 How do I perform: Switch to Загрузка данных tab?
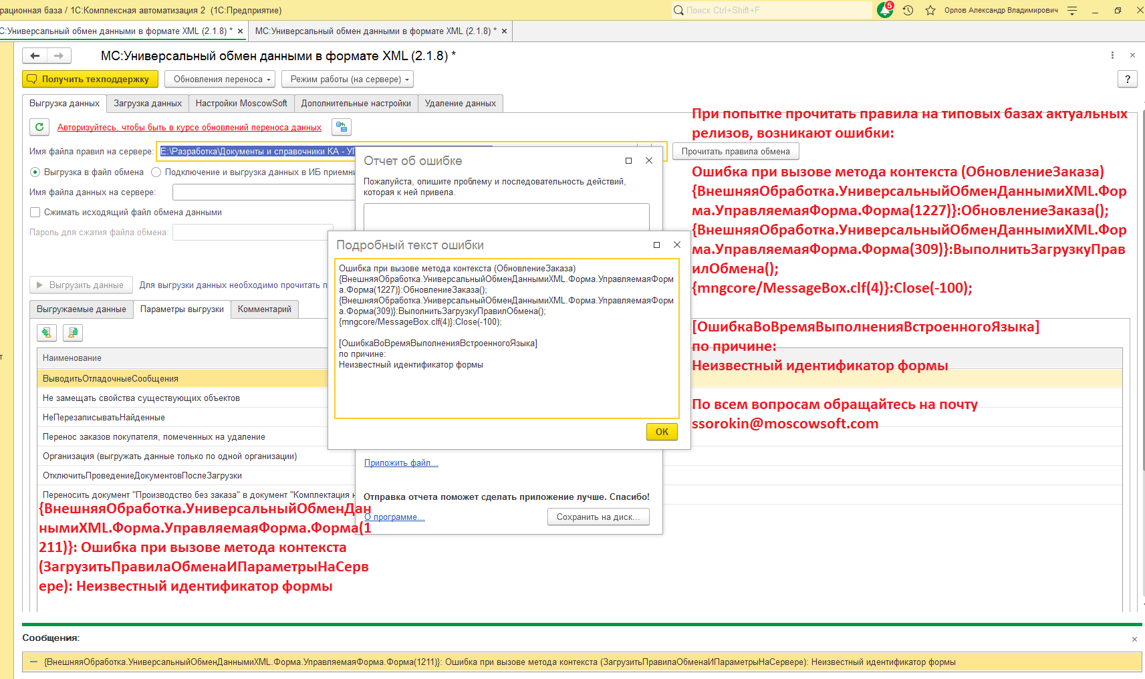pos(148,104)
